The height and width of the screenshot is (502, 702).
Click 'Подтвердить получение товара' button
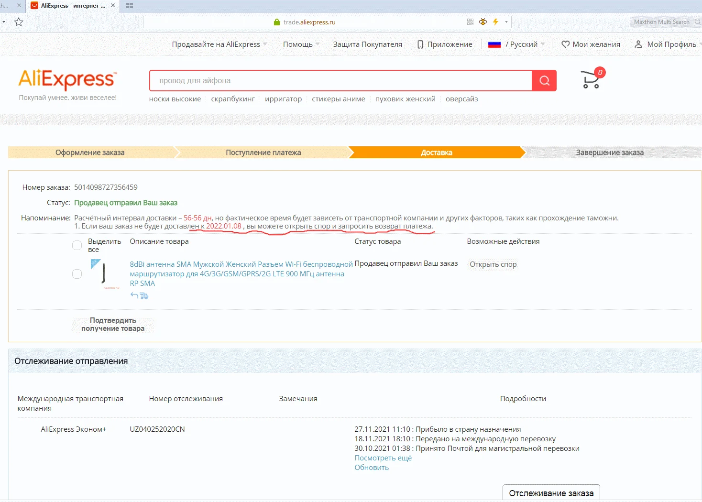(113, 325)
